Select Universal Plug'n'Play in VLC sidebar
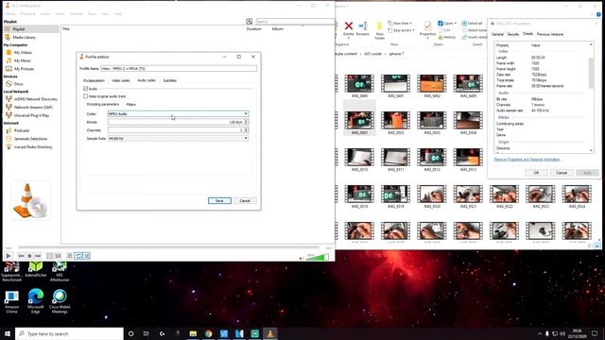605x340 pixels. [x=31, y=115]
